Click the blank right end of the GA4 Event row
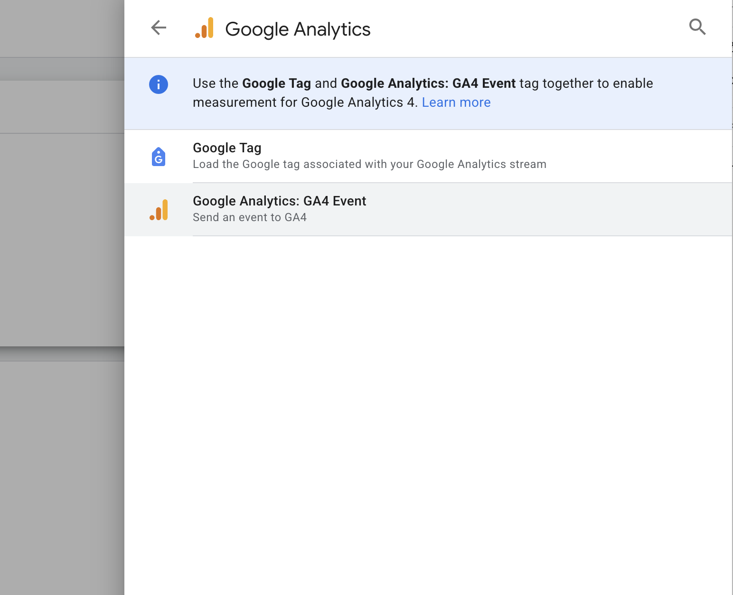This screenshot has height=595, width=733. point(665,210)
